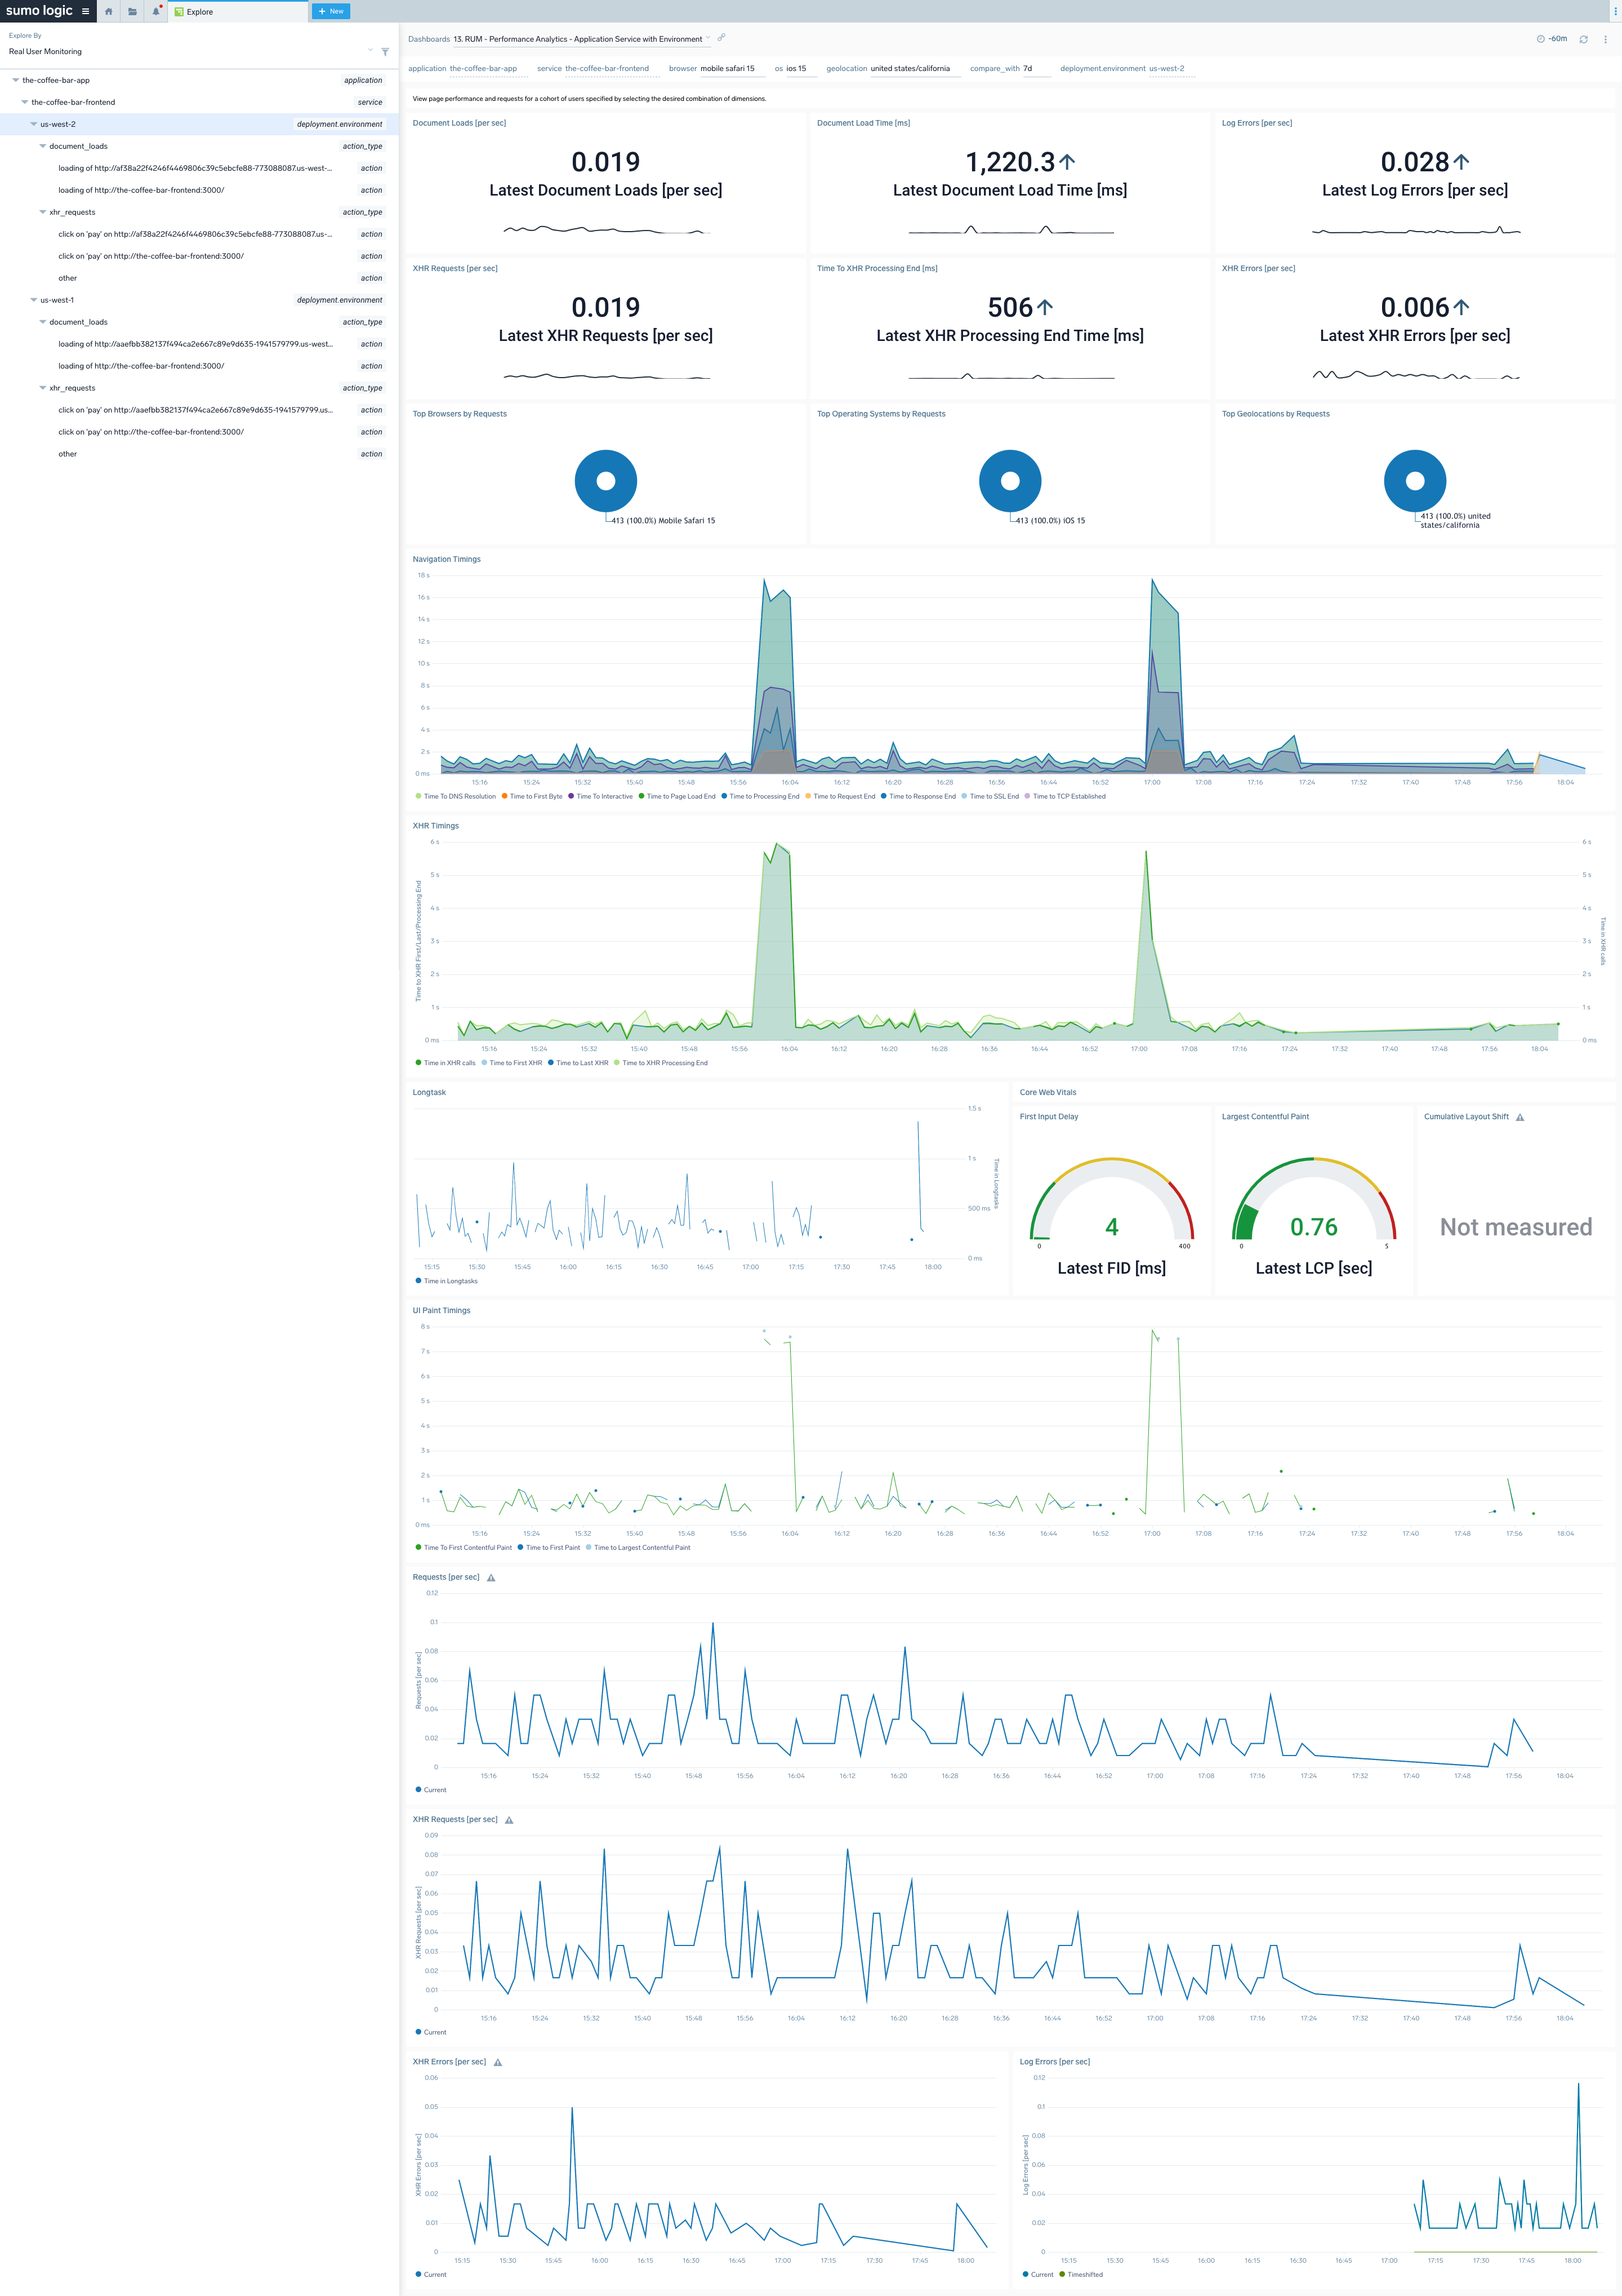
Task: Open the hamburger main menu
Action: [x=85, y=11]
